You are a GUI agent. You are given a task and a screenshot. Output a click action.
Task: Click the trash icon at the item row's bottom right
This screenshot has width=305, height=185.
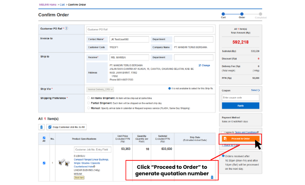(x=212, y=177)
